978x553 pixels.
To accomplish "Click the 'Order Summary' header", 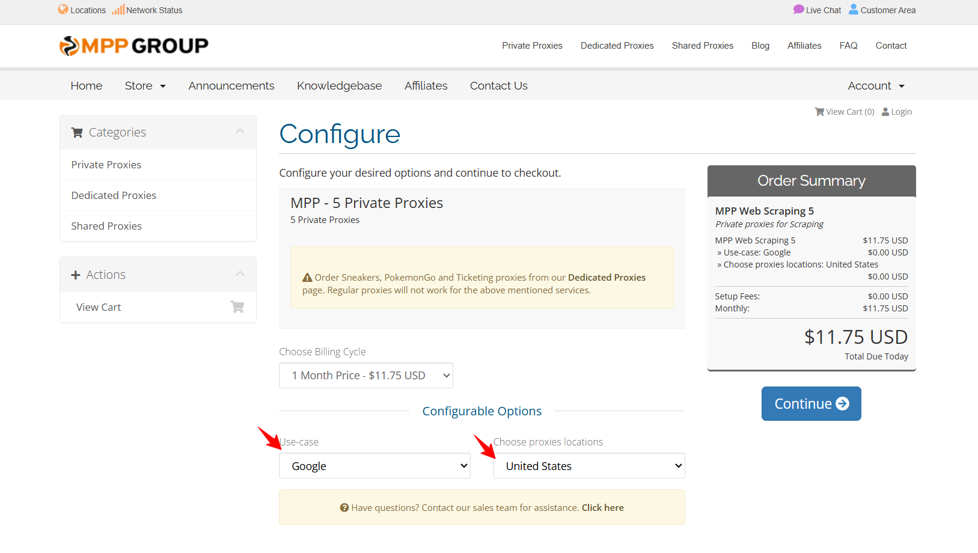I will pyautogui.click(x=811, y=181).
